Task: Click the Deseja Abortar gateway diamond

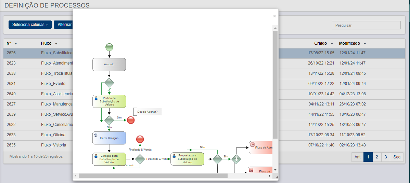Action: point(109,120)
